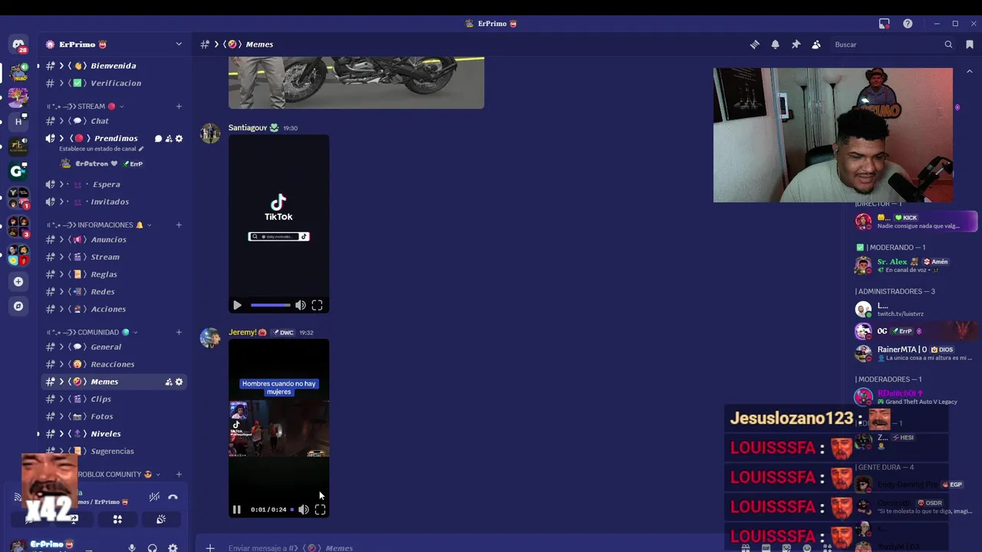Image resolution: width=982 pixels, height=552 pixels.
Task: Open the H server icon
Action: pos(18,121)
